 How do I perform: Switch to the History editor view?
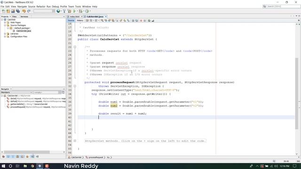coord(80,21)
